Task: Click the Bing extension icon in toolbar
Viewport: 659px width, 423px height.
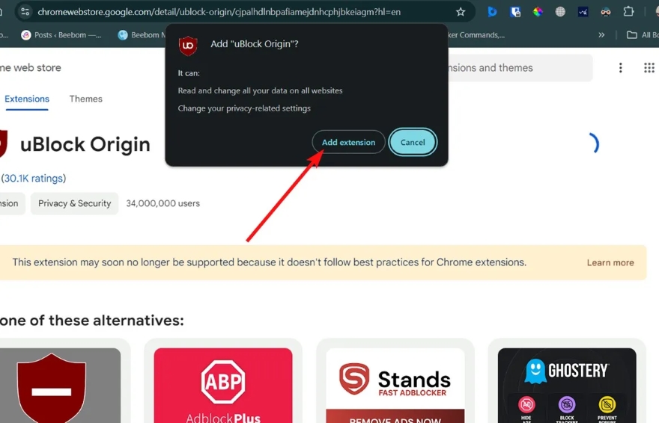Action: [492, 12]
